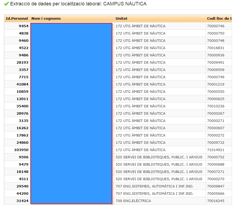Click the page title mentioning CAMPUS NÀUTICA
Image resolution: width=236 pixels, height=205 pixels.
78,4
